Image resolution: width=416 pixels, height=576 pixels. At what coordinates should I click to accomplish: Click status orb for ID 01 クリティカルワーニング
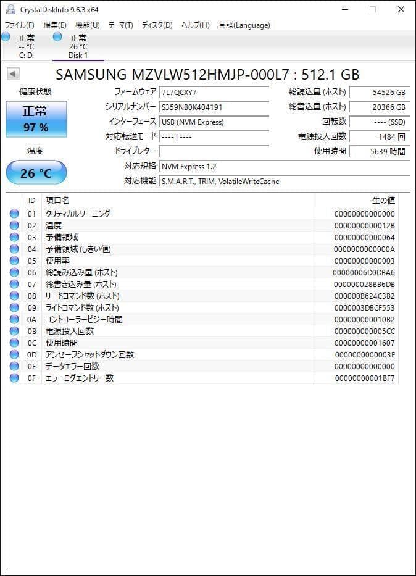pos(14,214)
